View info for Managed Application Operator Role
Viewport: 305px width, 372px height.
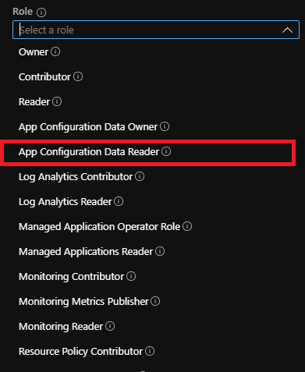click(187, 226)
